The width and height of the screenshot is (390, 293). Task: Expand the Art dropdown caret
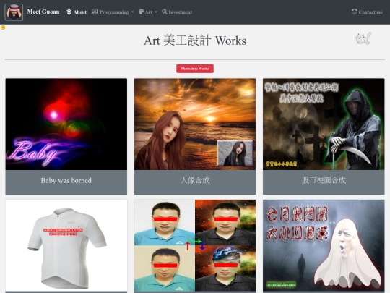[x=156, y=12]
